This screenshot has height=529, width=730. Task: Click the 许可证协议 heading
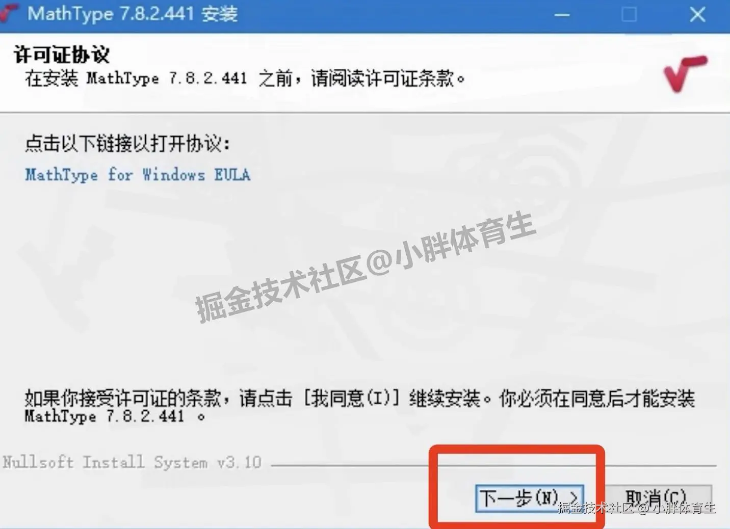62,55
